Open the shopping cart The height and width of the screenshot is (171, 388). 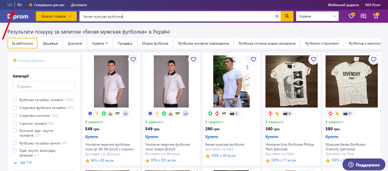click(375, 16)
